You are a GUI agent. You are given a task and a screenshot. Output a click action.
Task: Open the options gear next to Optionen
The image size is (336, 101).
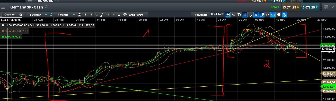[21, 15]
